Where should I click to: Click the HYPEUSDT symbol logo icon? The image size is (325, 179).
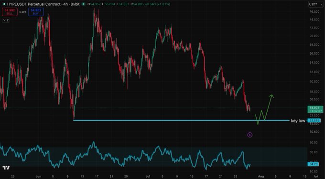point(4,4)
